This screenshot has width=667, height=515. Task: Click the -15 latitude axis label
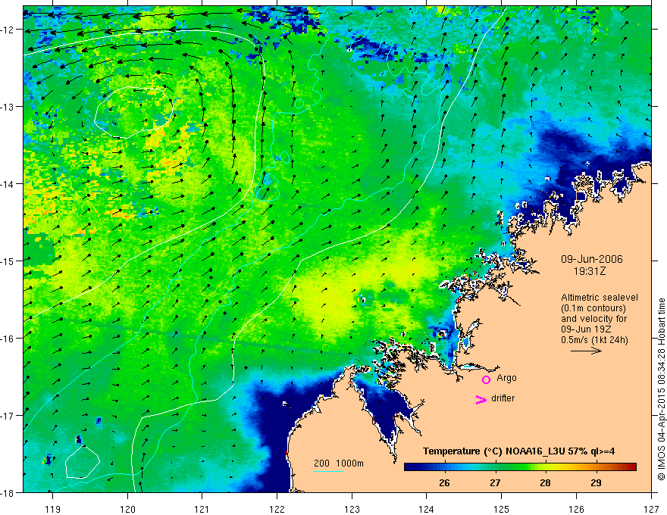tap(8, 261)
